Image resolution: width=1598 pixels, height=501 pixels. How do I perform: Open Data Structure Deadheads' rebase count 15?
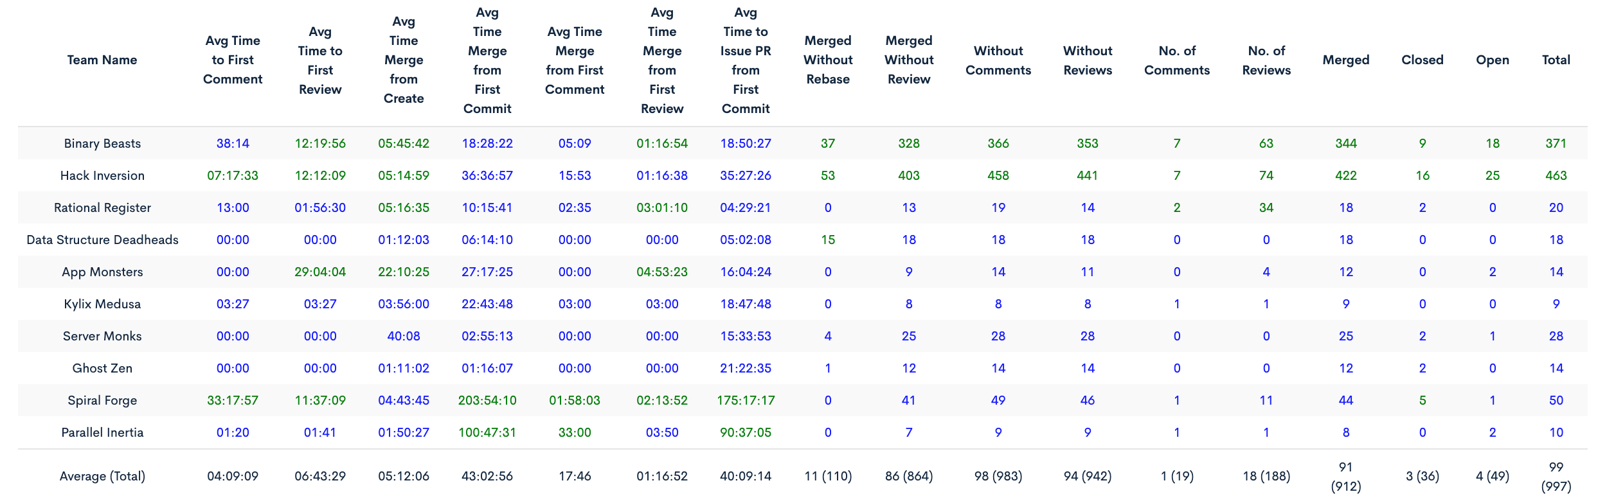(828, 240)
